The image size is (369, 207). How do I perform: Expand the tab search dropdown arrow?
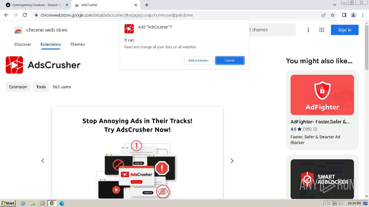(x=334, y=5)
